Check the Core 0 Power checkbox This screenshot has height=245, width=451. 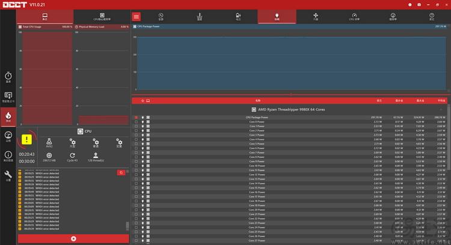point(136,122)
